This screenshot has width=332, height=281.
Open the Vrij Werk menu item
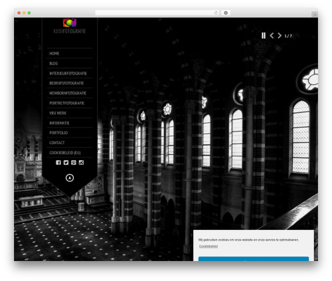70,113
